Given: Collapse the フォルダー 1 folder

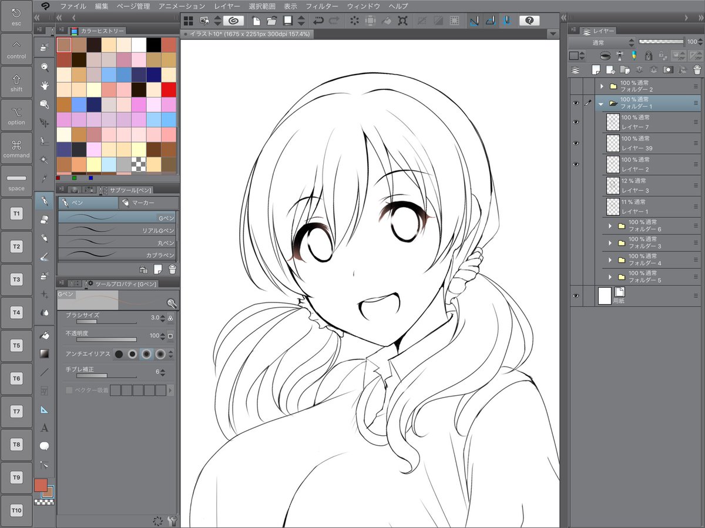Looking at the screenshot, I should pyautogui.click(x=602, y=103).
